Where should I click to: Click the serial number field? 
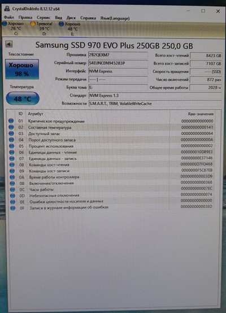(118, 63)
